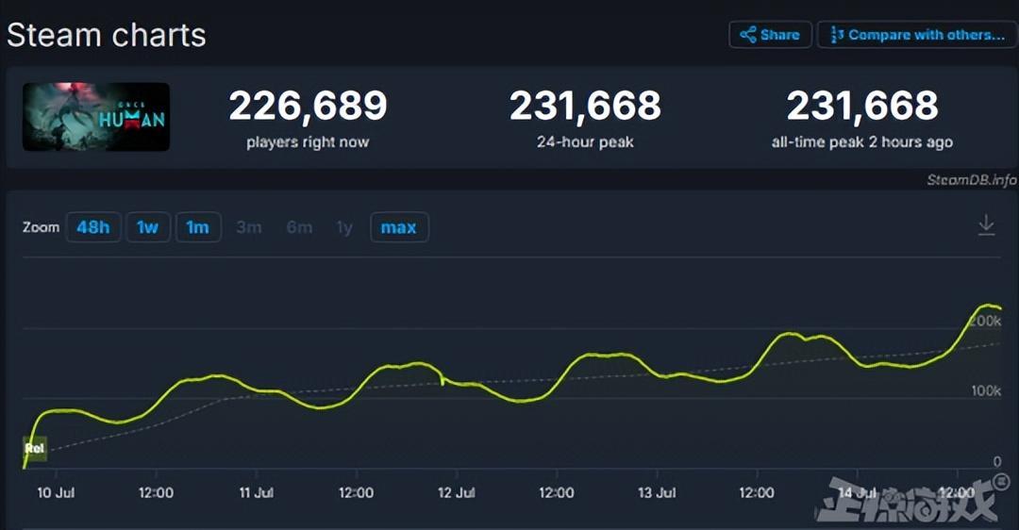Select the 1w zoom range
The height and width of the screenshot is (530, 1019).
click(x=148, y=227)
